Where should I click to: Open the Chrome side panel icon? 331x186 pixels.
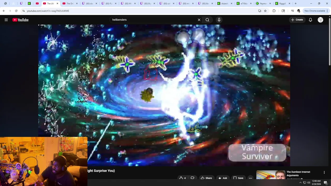[283, 11]
